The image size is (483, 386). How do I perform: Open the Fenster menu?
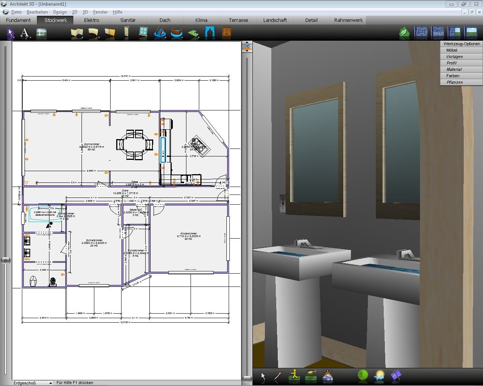click(100, 12)
